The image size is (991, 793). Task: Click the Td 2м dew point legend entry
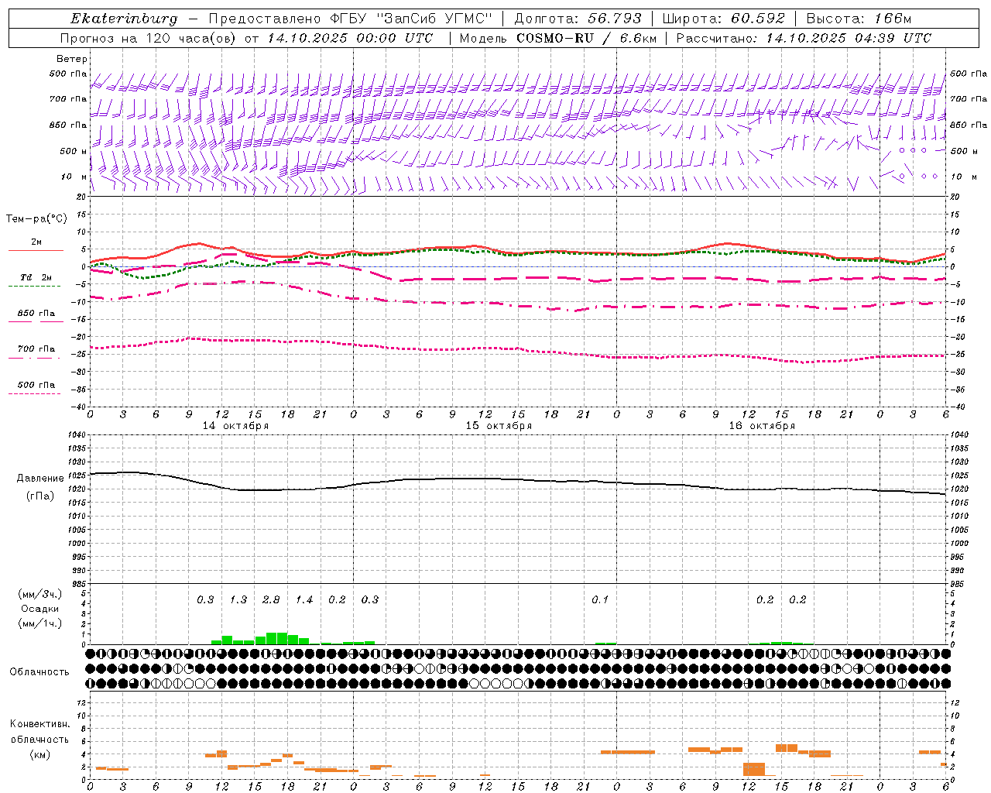pos(36,277)
